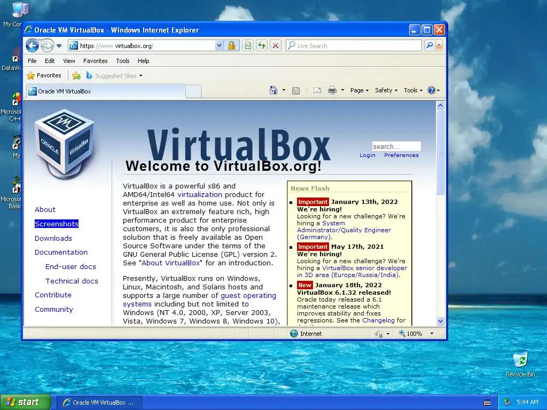
Task: Click the Forward navigation arrow button
Action: pyautogui.click(x=47, y=46)
